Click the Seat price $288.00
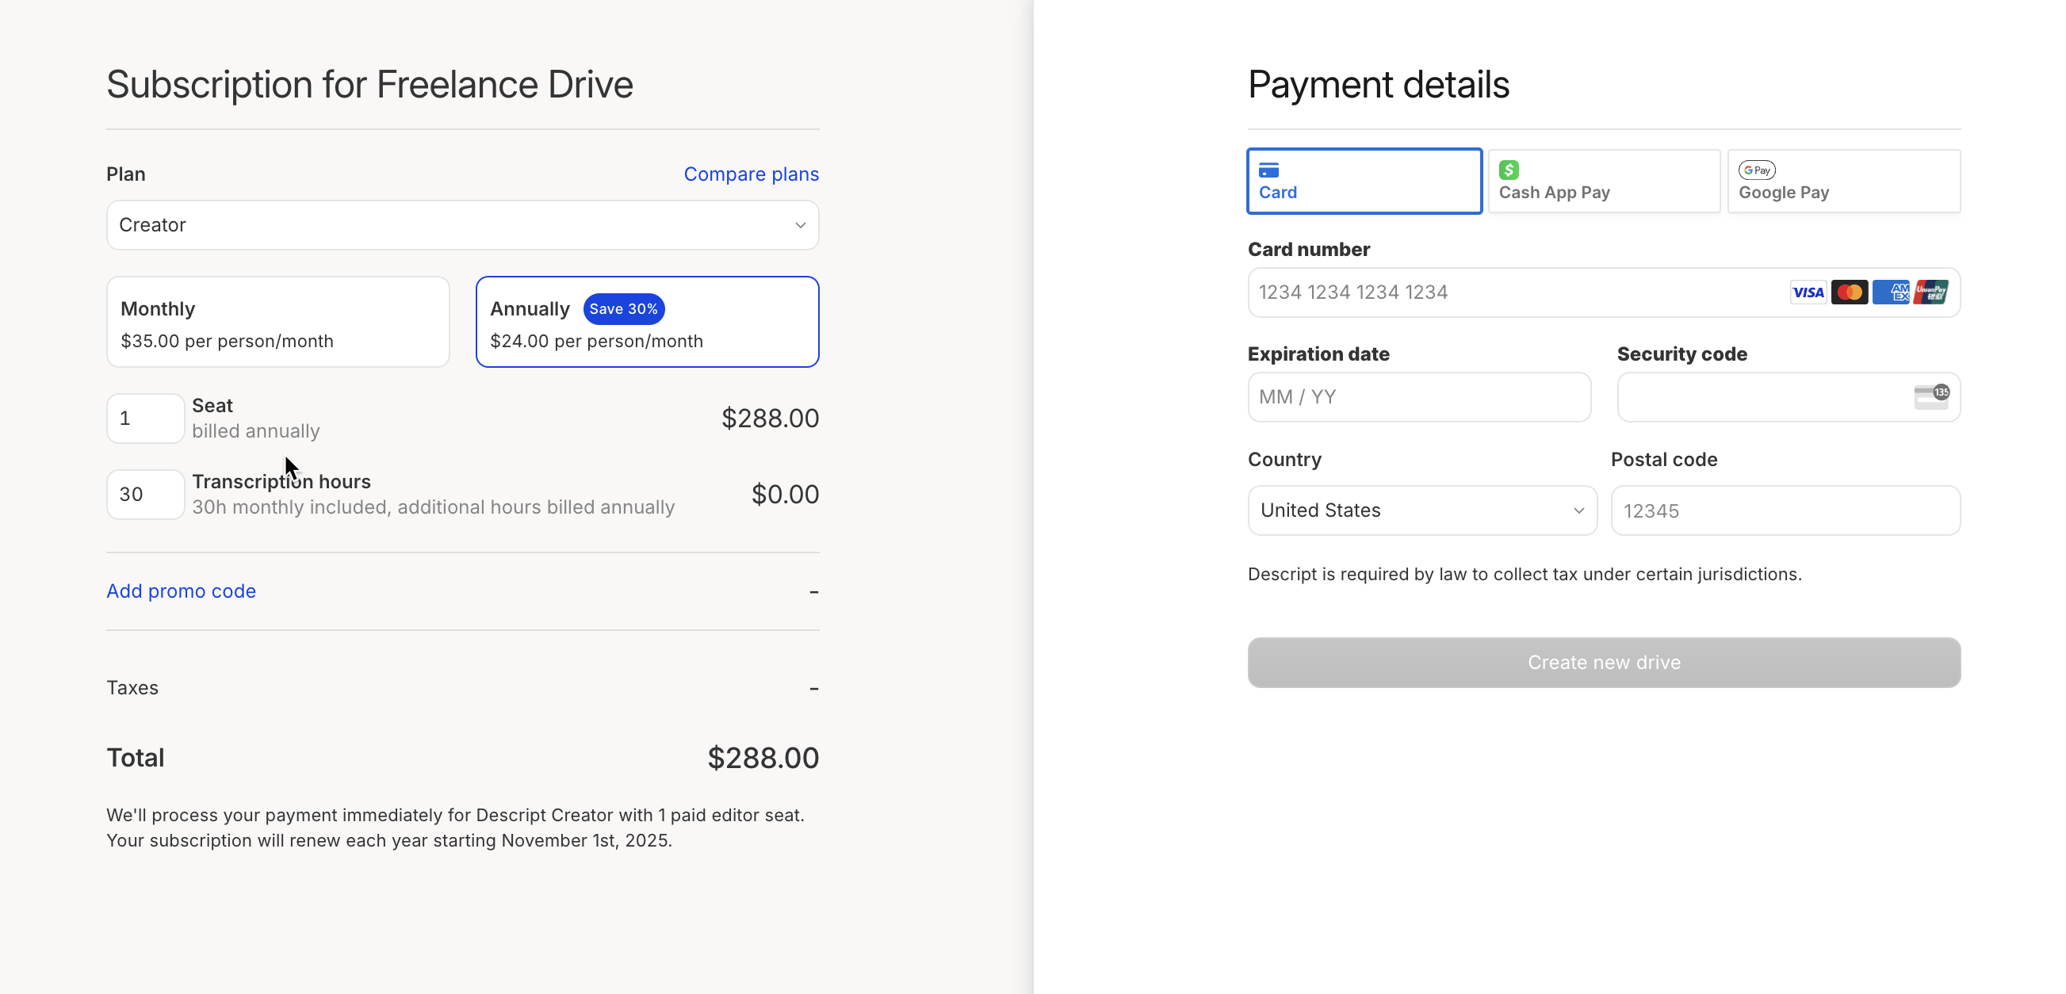Screen dimensions: 2066x994 tap(770, 419)
